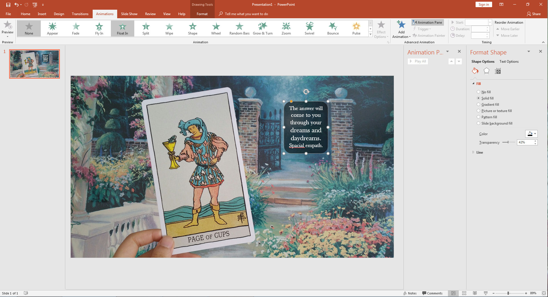Switch to Text Options tab
This screenshot has height=297, width=548.
509,62
